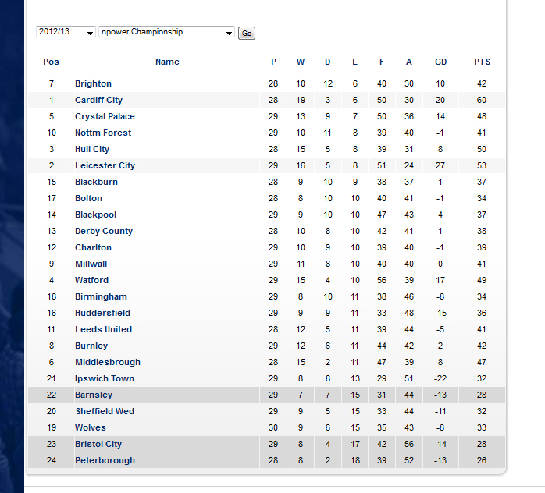The height and width of the screenshot is (493, 545).
Task: Select Ipswich Town in the table
Action: tap(105, 378)
